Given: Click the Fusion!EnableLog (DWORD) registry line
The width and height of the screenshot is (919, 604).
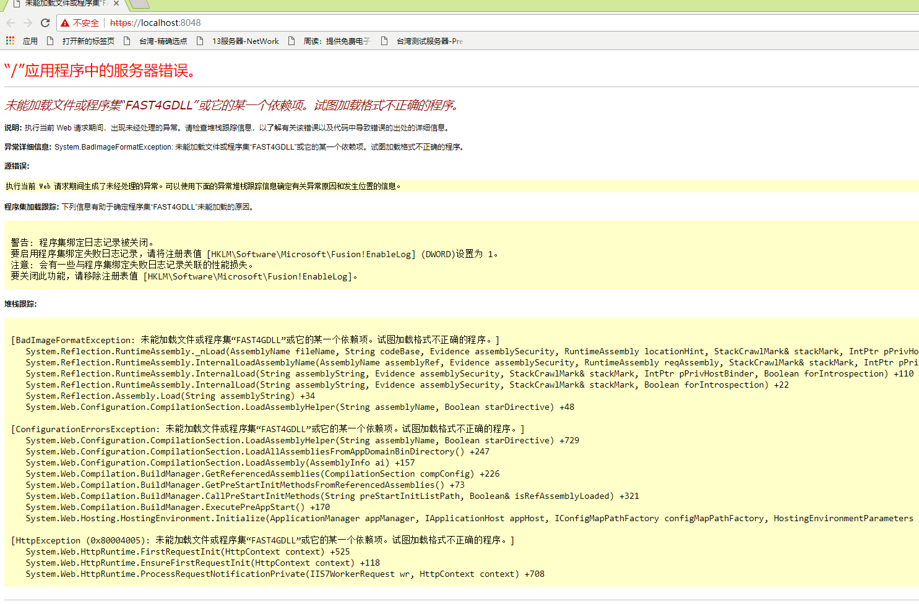Looking at the screenshot, I should (x=254, y=253).
